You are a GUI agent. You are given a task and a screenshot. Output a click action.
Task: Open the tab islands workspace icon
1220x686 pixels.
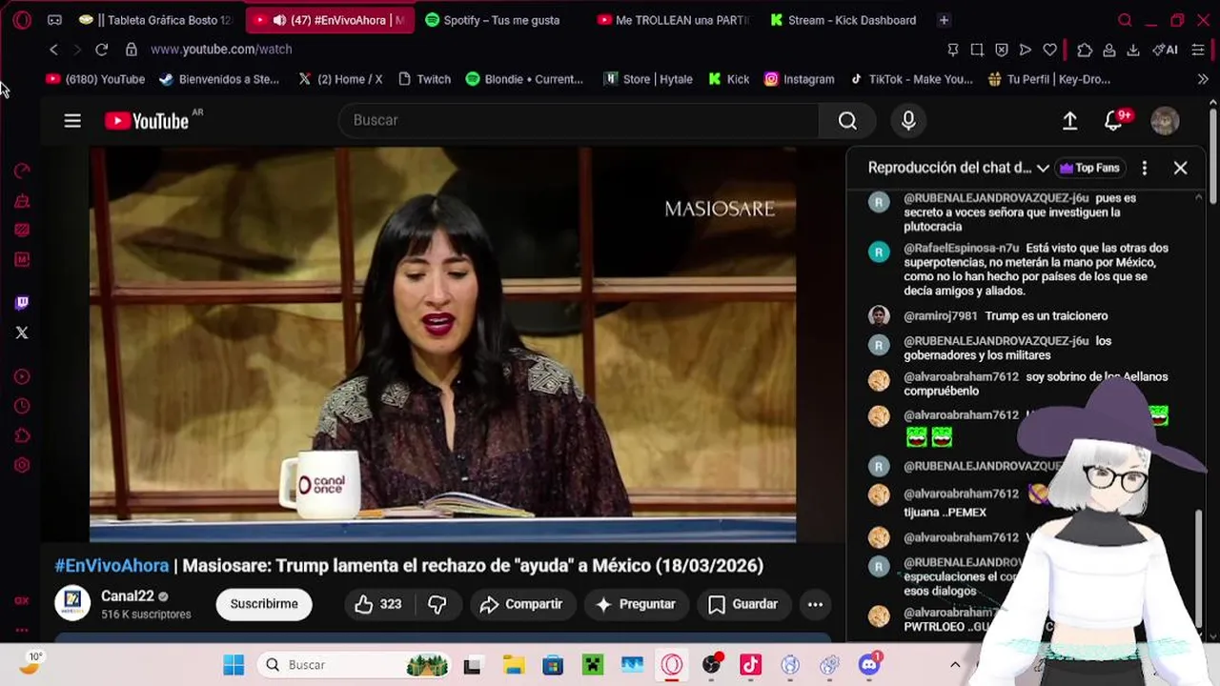[x=54, y=20]
